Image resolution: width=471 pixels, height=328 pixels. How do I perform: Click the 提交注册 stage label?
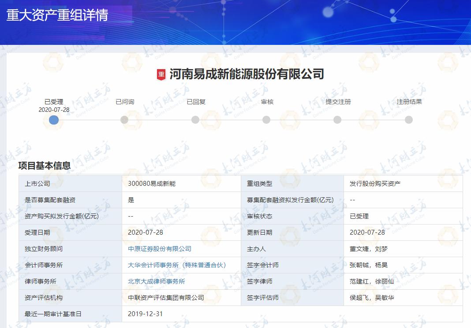click(338, 102)
